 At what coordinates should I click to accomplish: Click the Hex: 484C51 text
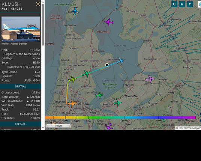click(12, 9)
